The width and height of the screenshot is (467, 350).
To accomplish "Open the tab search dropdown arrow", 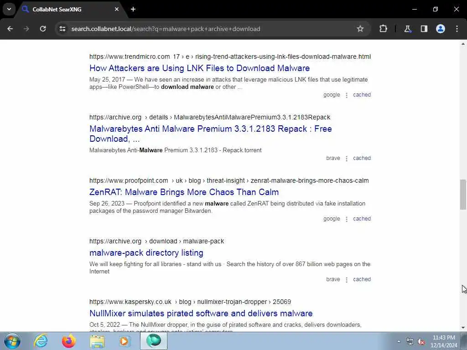I will tap(9, 9).
